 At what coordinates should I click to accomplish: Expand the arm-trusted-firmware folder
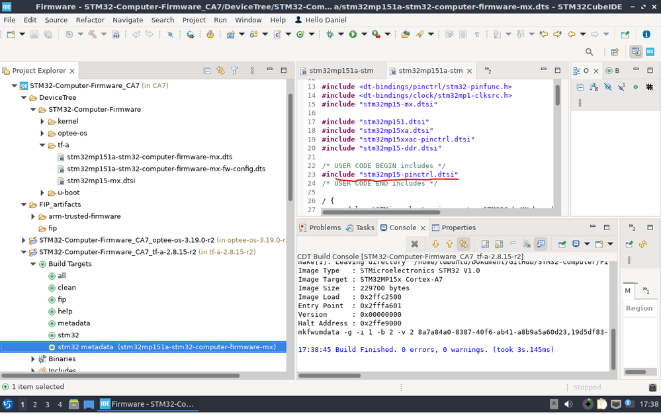pos(33,216)
